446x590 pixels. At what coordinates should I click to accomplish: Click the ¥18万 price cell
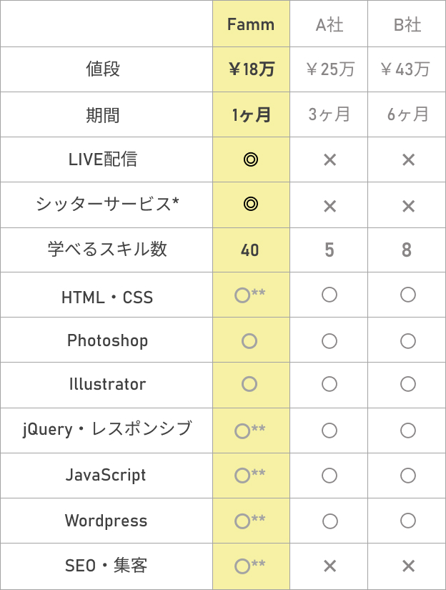tap(251, 69)
